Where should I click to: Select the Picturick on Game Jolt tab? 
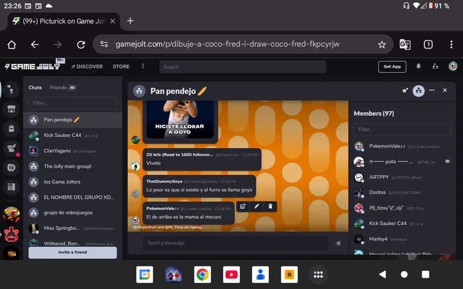pos(63,21)
